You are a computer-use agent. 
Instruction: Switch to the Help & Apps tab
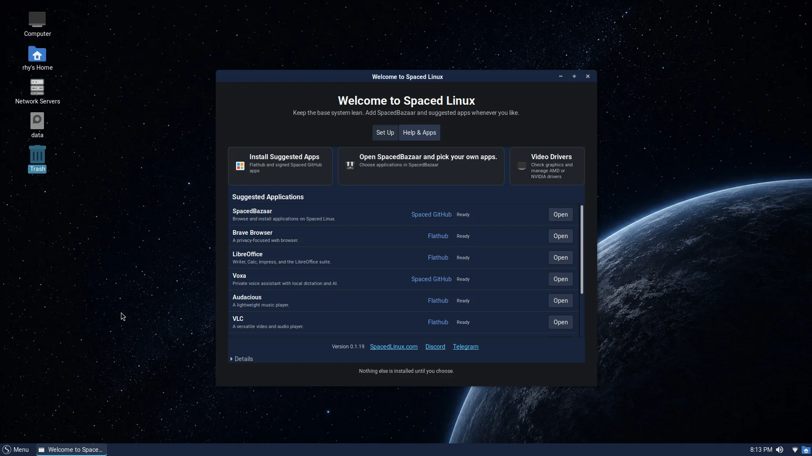pyautogui.click(x=420, y=133)
